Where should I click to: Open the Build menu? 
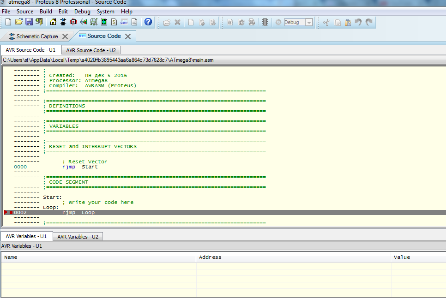[46, 12]
